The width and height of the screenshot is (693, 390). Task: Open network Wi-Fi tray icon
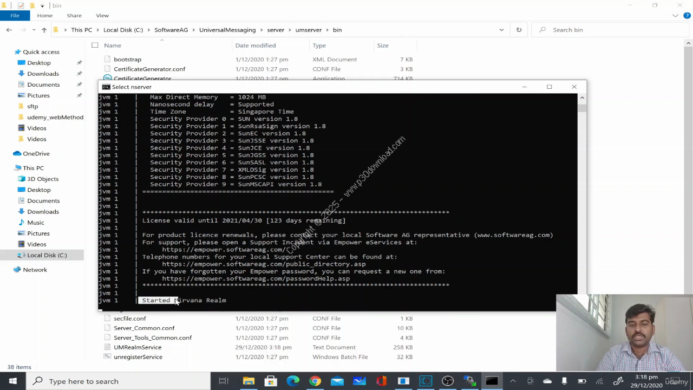(599, 381)
